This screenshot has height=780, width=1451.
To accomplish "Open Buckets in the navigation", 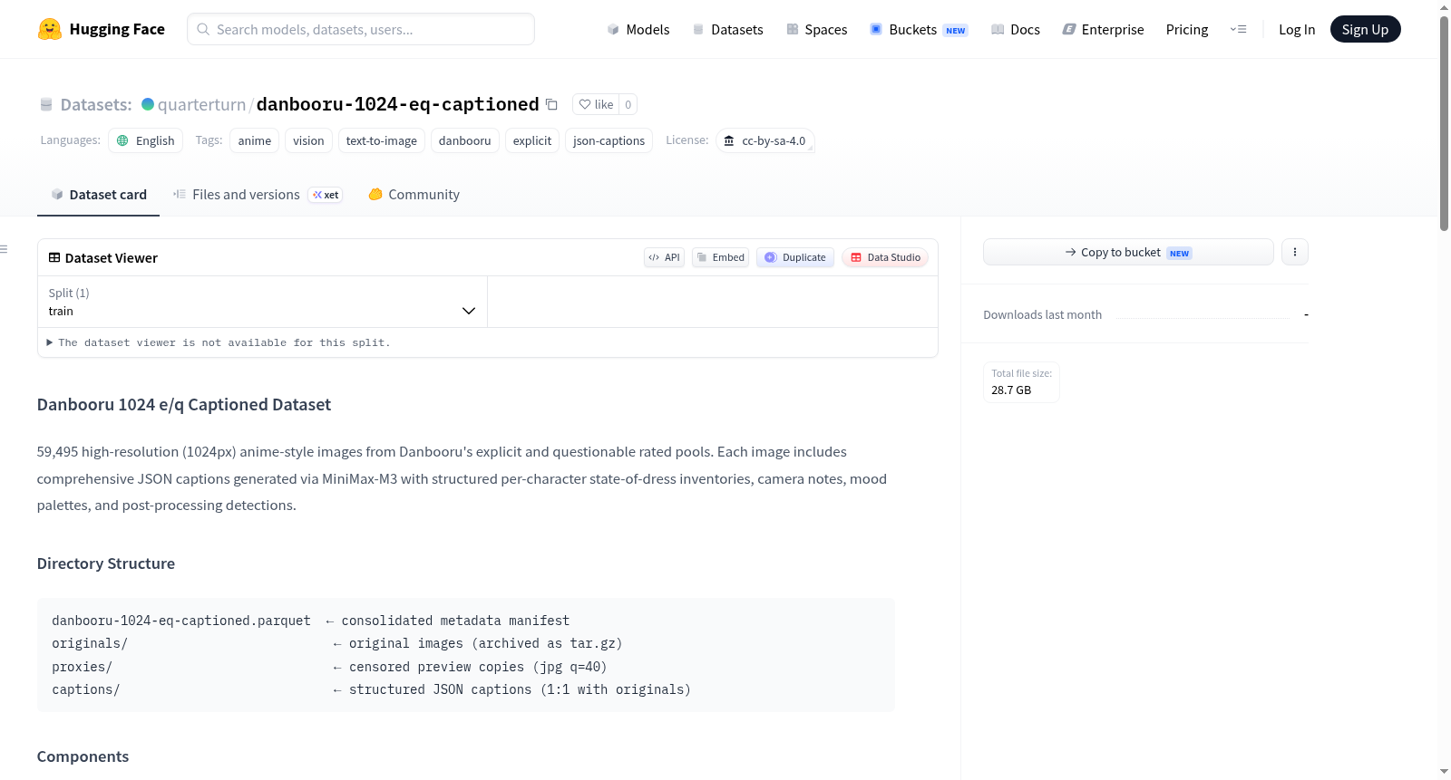I will (x=919, y=29).
